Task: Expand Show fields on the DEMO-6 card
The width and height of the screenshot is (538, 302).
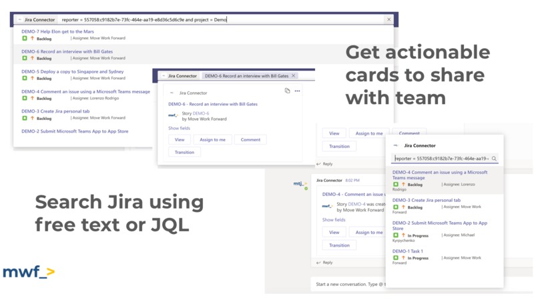Action: click(179, 128)
